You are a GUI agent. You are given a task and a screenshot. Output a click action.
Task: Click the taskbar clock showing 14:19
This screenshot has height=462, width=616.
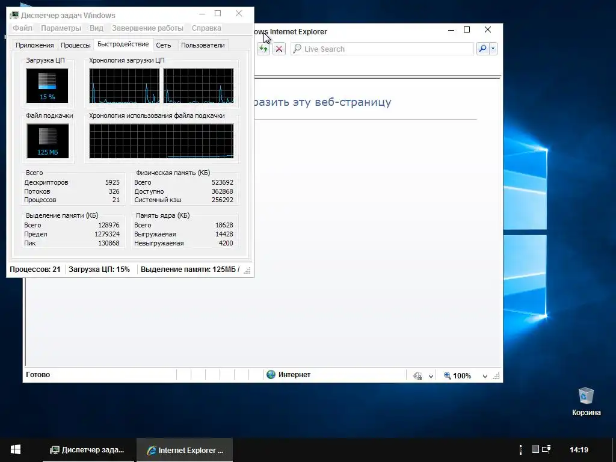579,450
